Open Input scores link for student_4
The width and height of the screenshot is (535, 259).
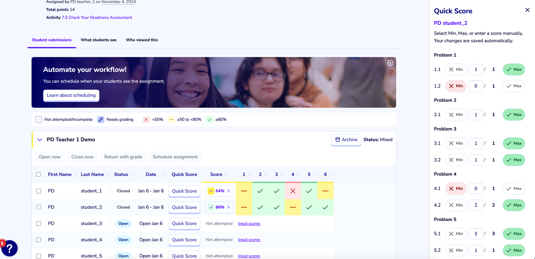[x=249, y=240]
